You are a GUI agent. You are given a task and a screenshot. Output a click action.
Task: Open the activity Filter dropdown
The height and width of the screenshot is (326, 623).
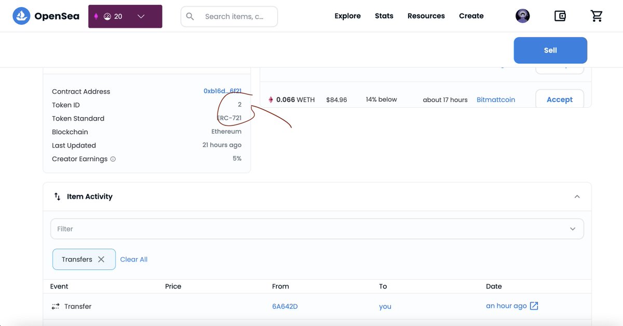click(x=317, y=229)
